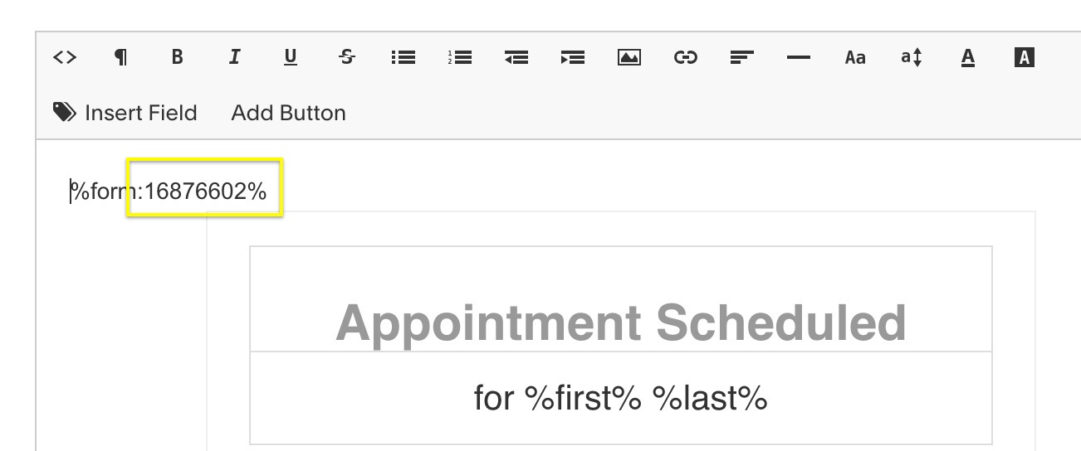Click the indent icon
This screenshot has width=1081, height=451.
click(573, 57)
